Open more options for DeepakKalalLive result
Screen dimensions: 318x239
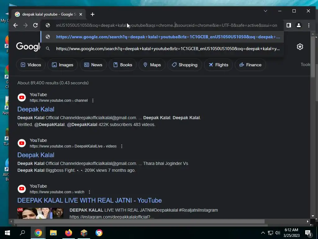click(x=122, y=146)
